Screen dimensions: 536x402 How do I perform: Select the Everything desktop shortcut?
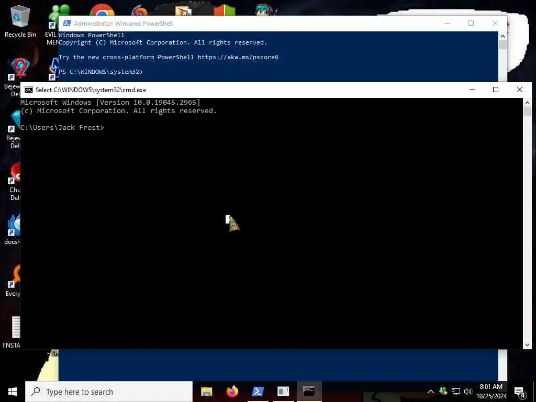(x=13, y=281)
